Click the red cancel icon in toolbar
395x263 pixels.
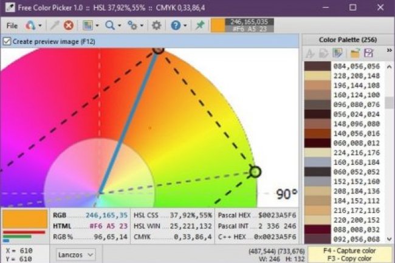point(68,26)
